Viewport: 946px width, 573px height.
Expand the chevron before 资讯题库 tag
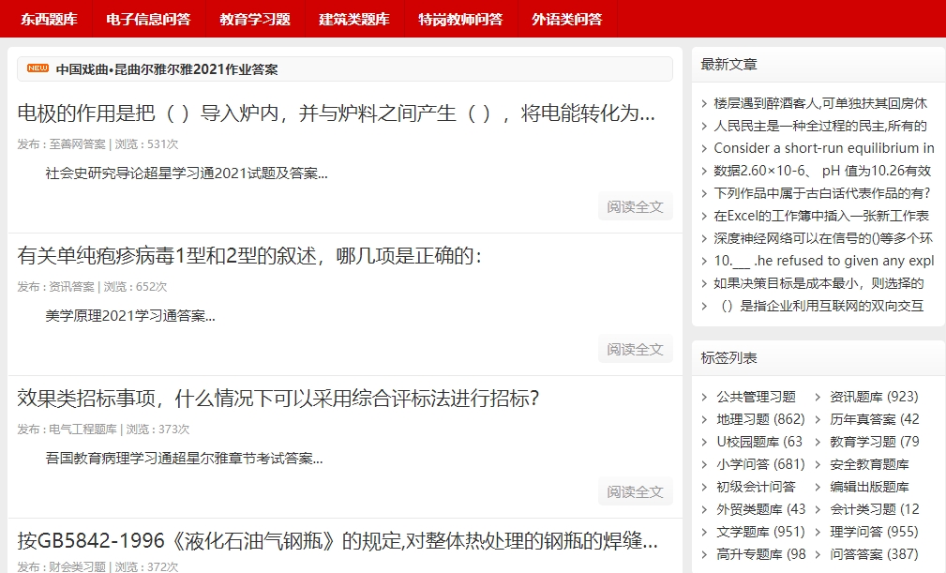[x=818, y=397]
